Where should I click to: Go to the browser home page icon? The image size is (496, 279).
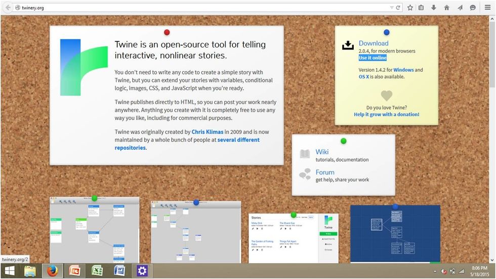446,8
